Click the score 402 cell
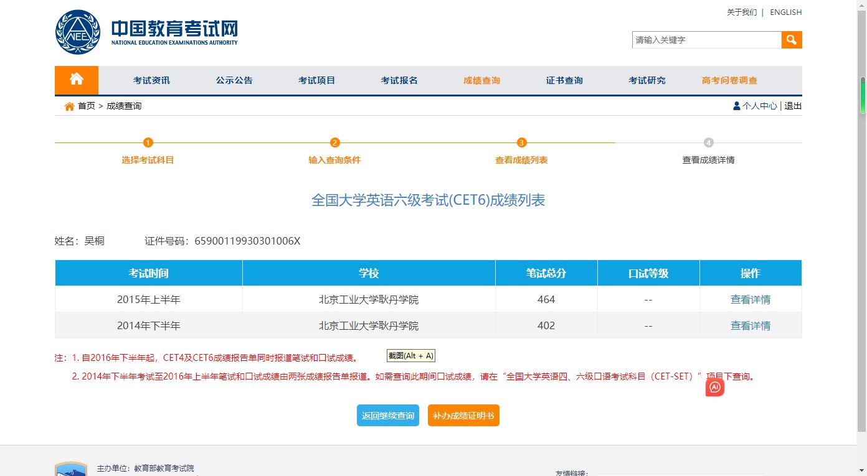The image size is (867, 476). coord(546,325)
